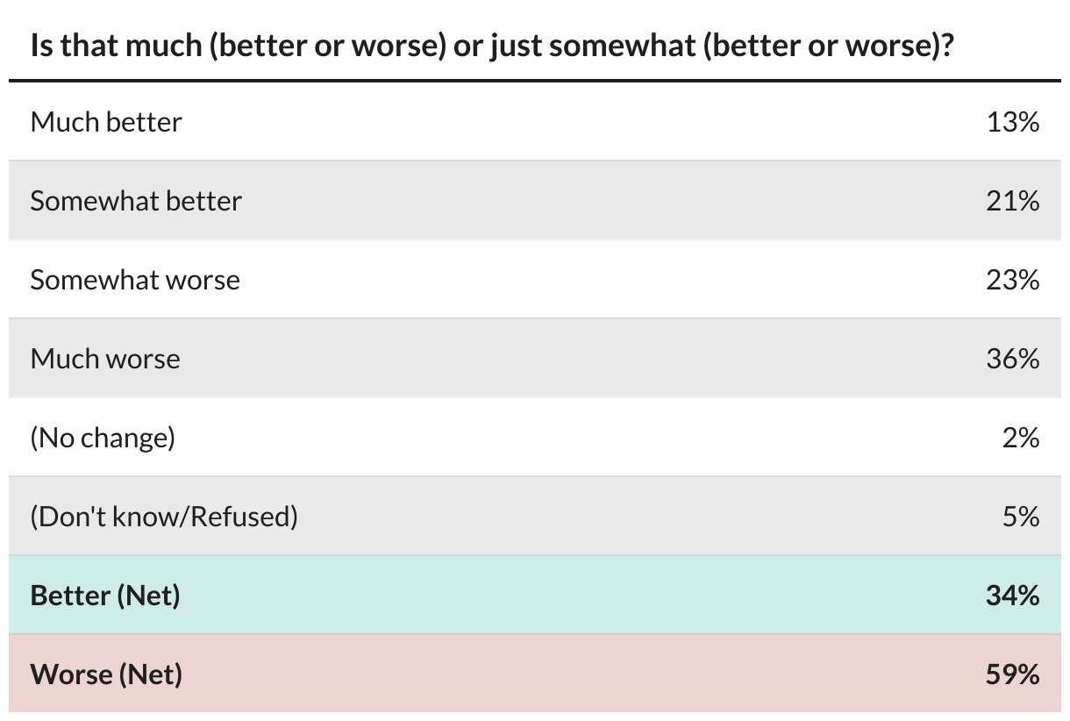Select the Somewhat better row label

(136, 200)
